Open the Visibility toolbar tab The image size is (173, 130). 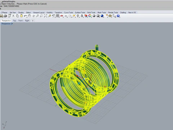coord(49,13)
